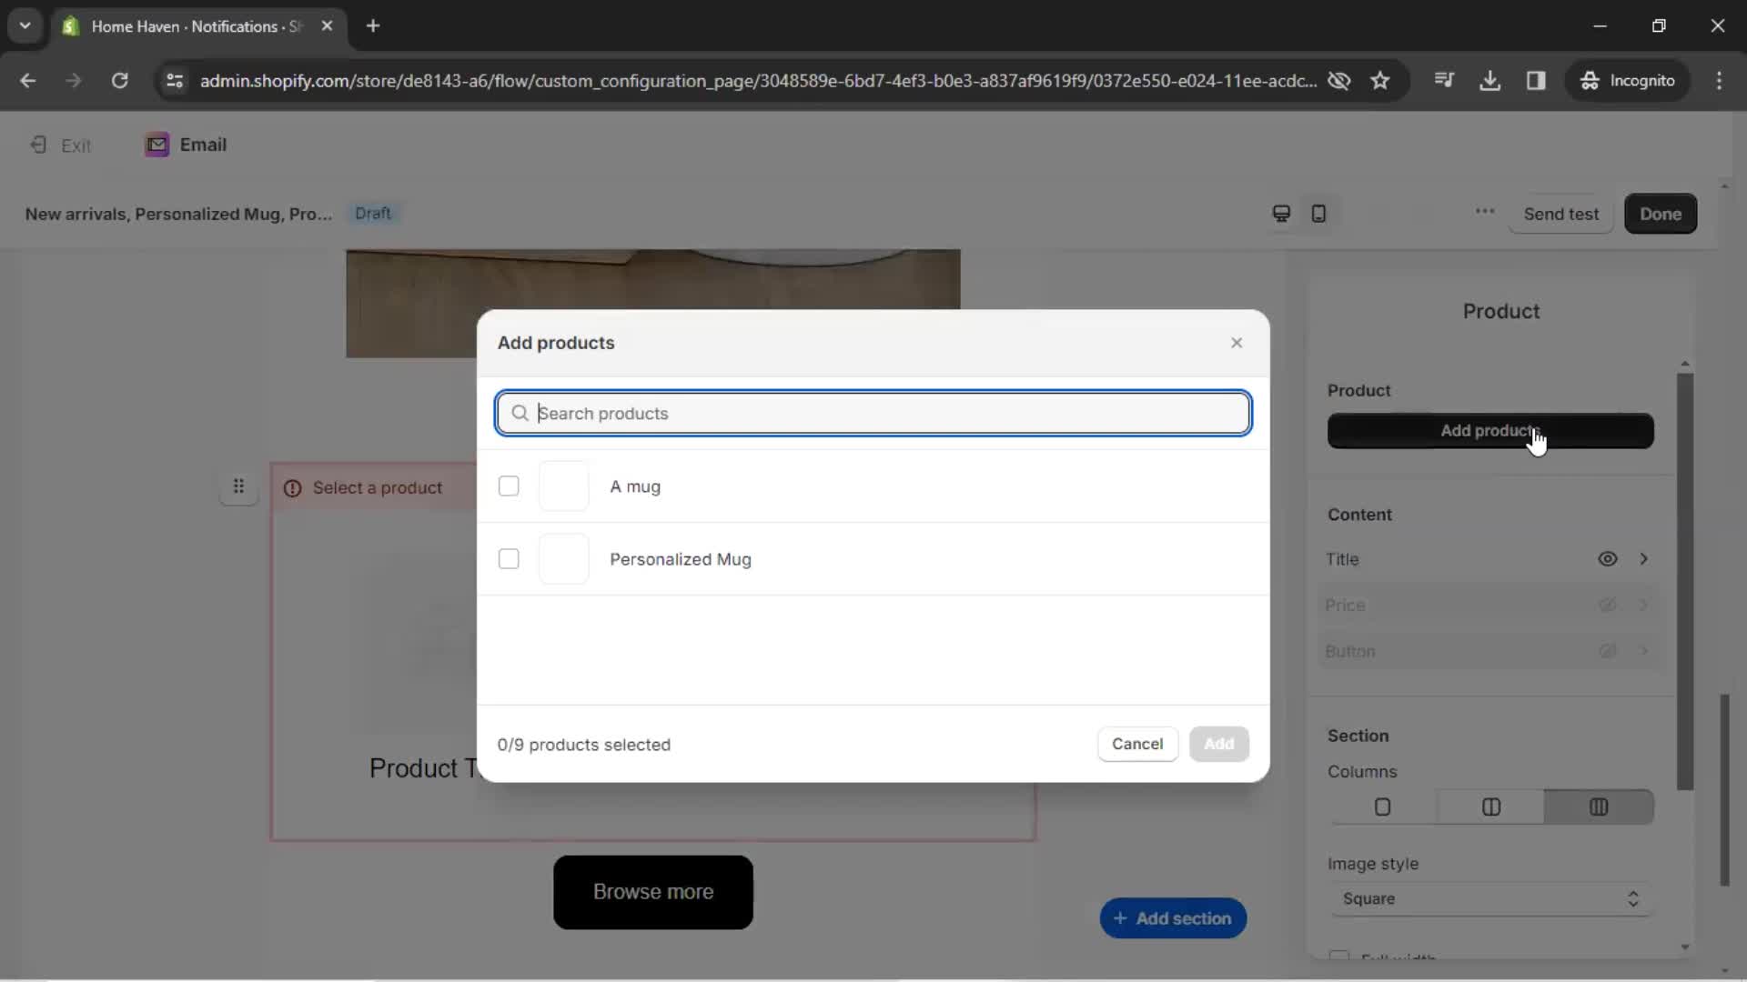Click the three-column layout icon
Viewport: 1747px width, 982px height.
point(1598,807)
